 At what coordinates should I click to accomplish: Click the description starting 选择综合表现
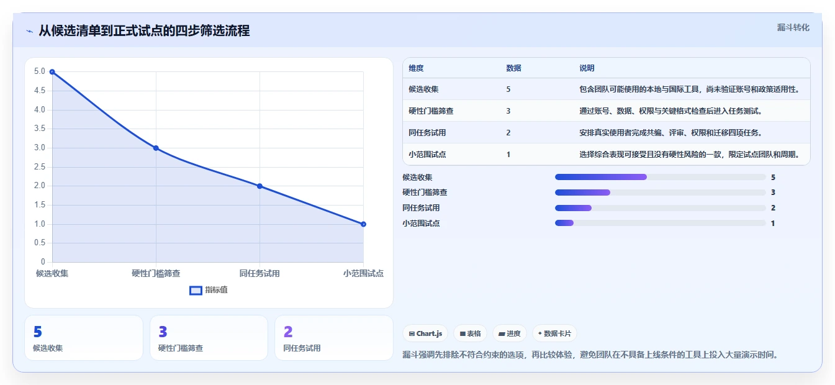[689, 155]
